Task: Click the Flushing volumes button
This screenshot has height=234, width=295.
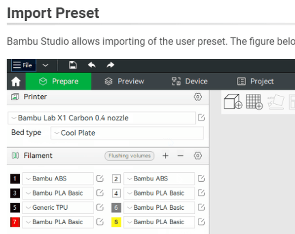Action: coord(129,156)
